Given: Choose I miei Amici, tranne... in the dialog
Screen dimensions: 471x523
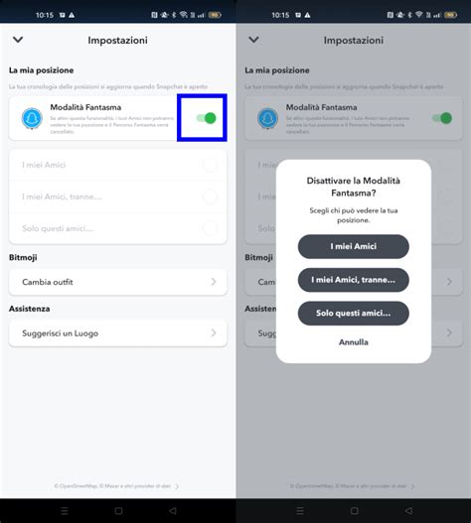Looking at the screenshot, I should coord(354,280).
